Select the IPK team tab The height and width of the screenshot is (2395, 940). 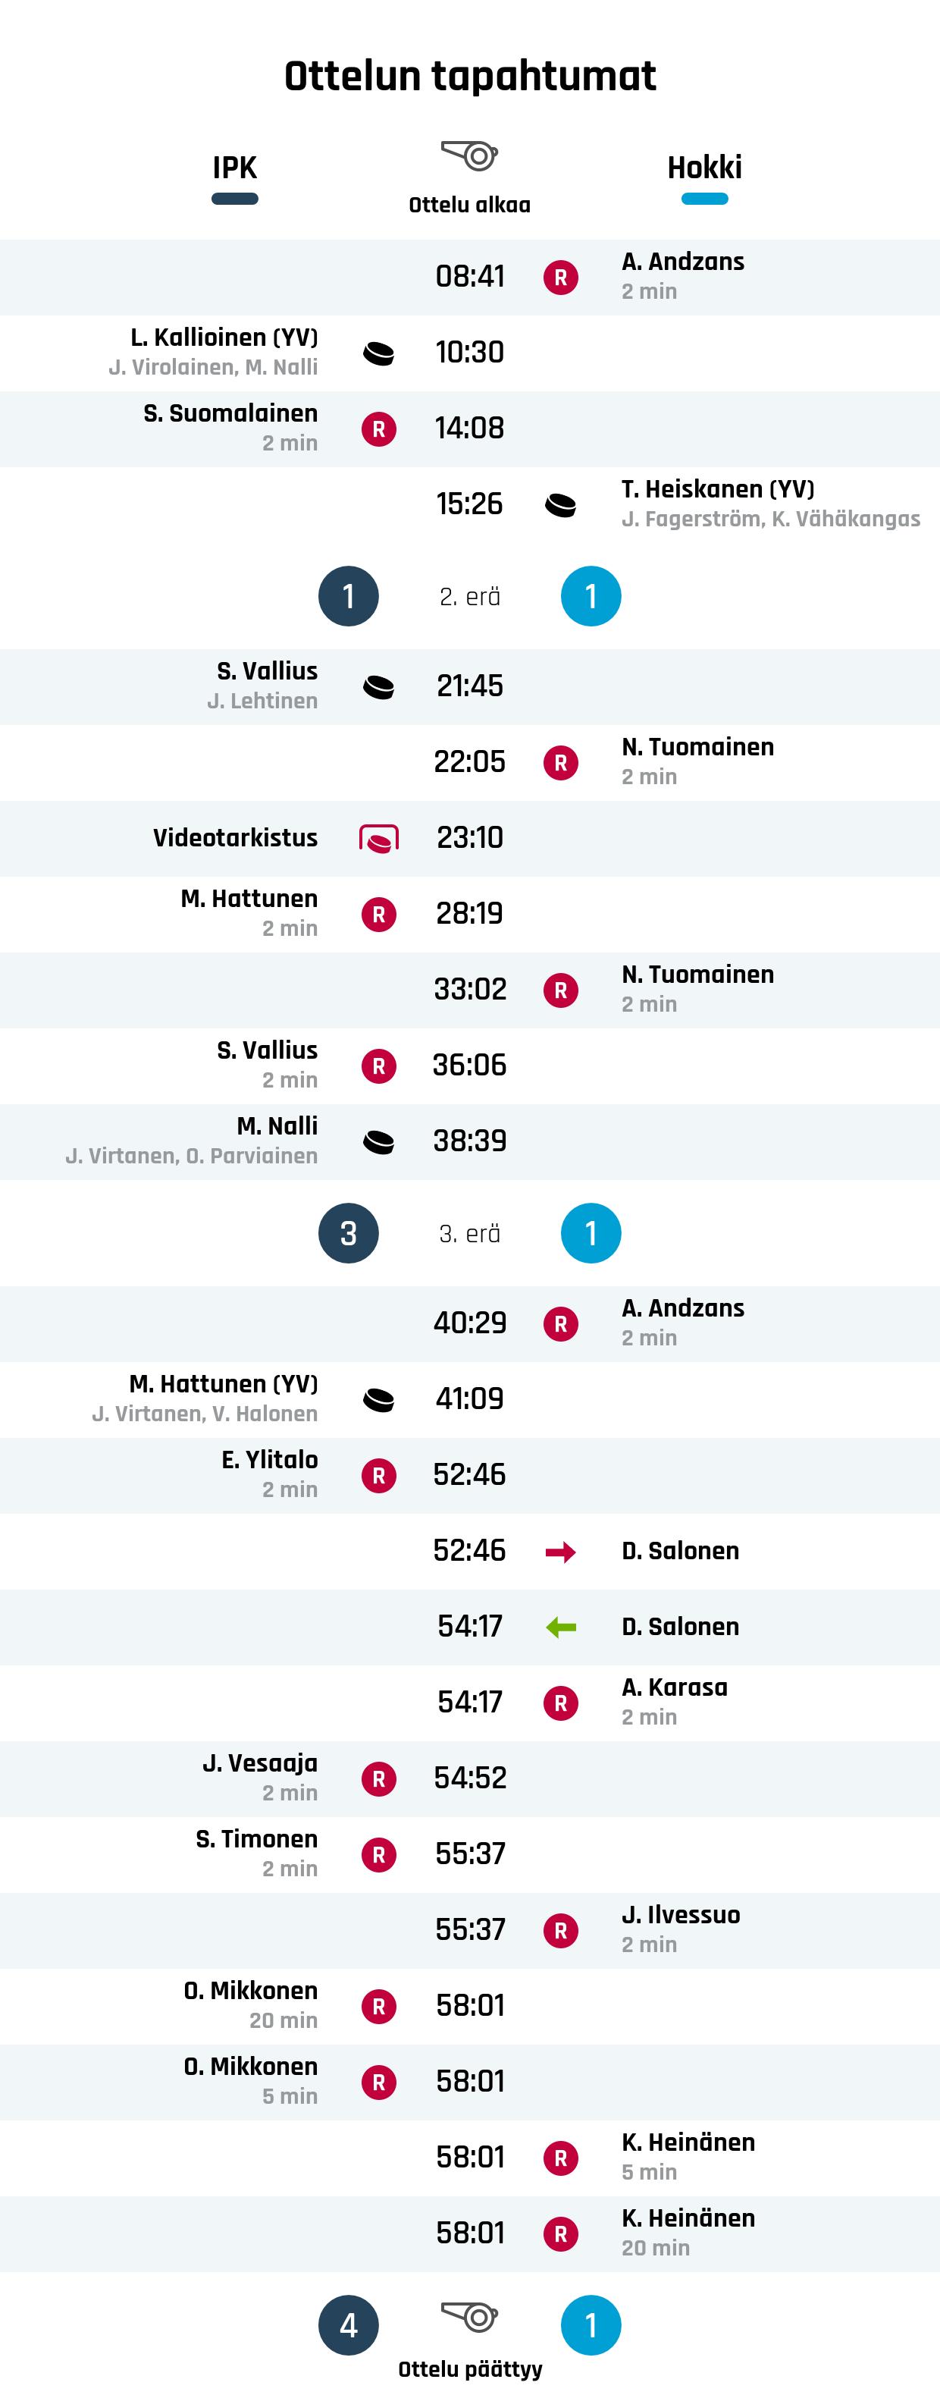tap(234, 168)
